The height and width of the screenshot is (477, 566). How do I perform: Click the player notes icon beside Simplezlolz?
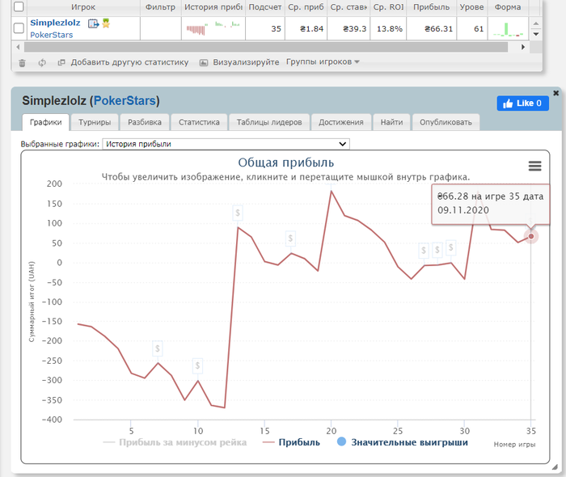tap(94, 23)
